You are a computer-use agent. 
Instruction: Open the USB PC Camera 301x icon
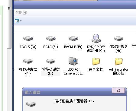73,61
